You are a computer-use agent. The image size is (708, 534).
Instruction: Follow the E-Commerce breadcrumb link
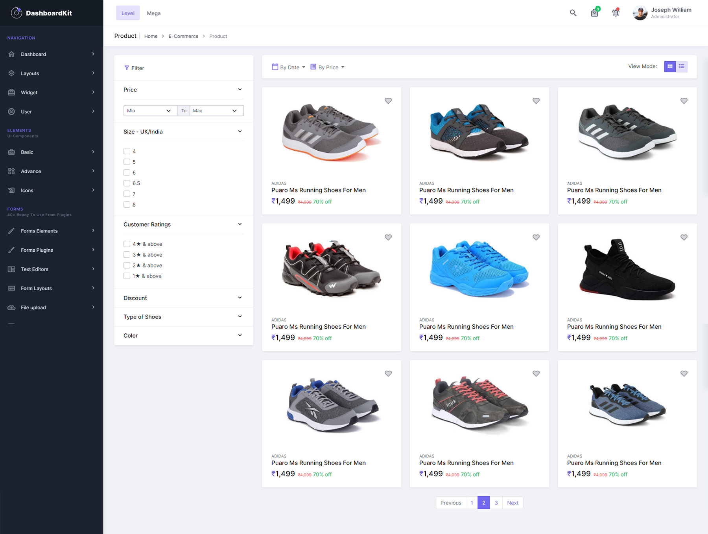(x=183, y=36)
